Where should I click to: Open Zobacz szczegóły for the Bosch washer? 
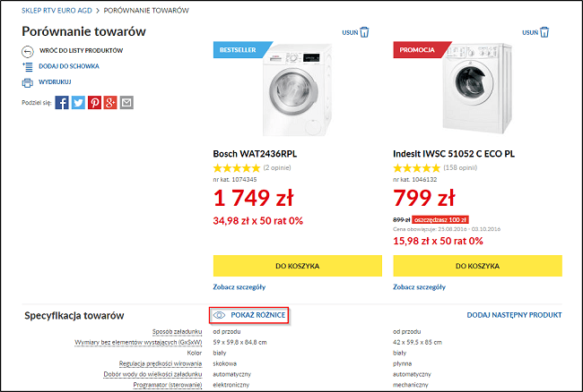[x=239, y=287]
